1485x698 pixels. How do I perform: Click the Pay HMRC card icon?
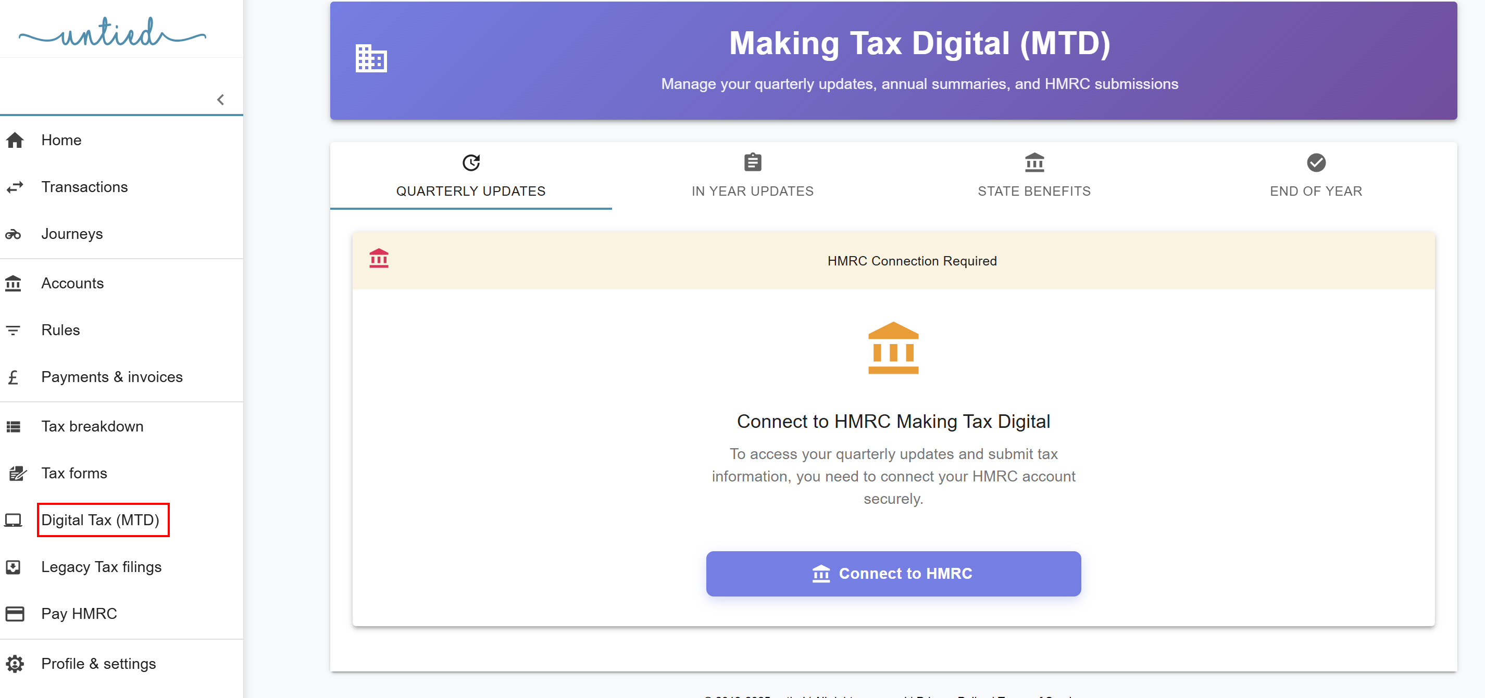(x=15, y=614)
